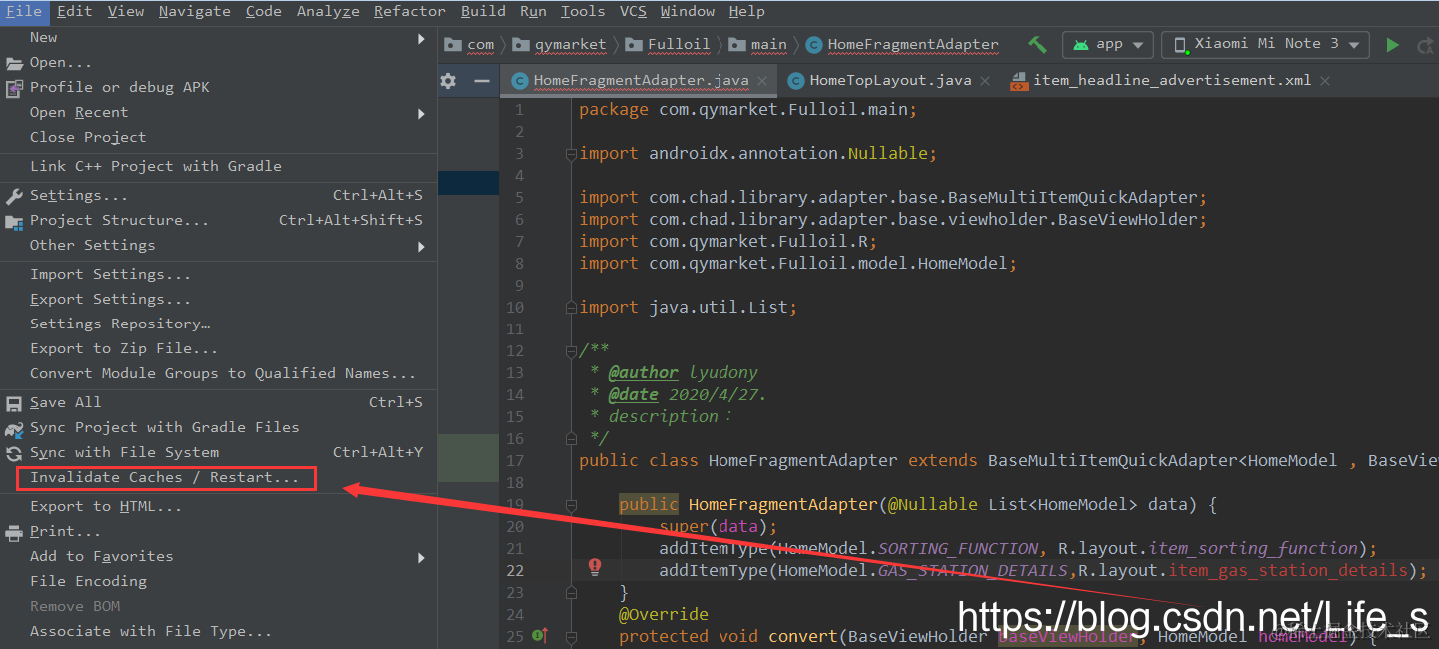This screenshot has width=1439, height=649.
Task: Expand the New submenu arrow
Action: [421, 38]
